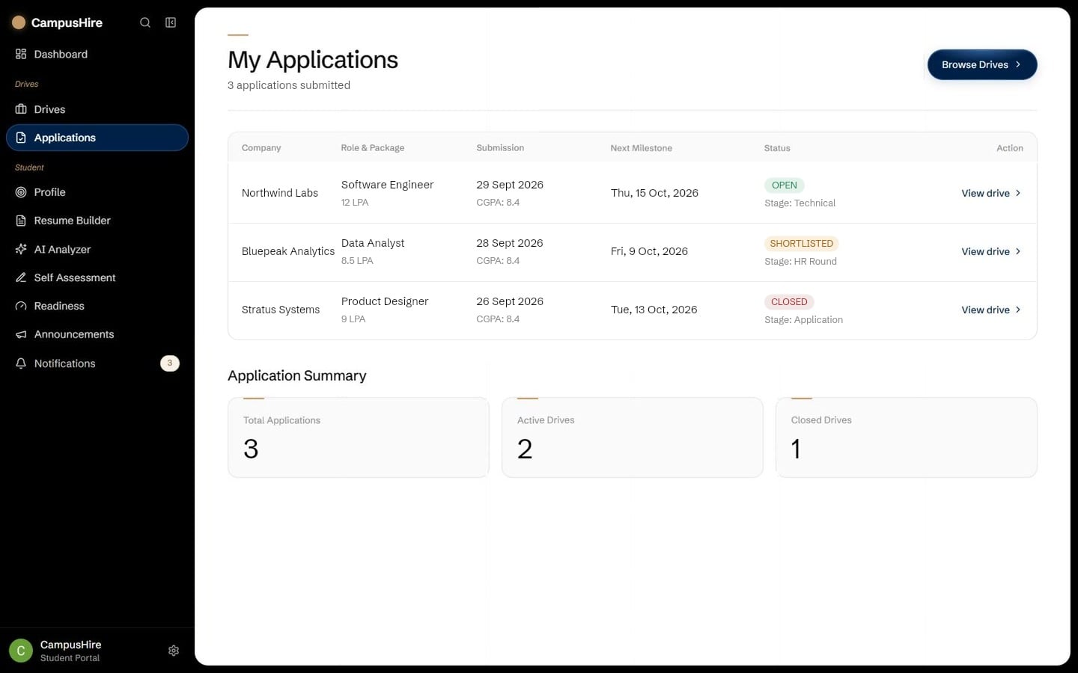This screenshot has height=673, width=1078.
Task: Click the Data Analyst role text
Action: pos(373,243)
